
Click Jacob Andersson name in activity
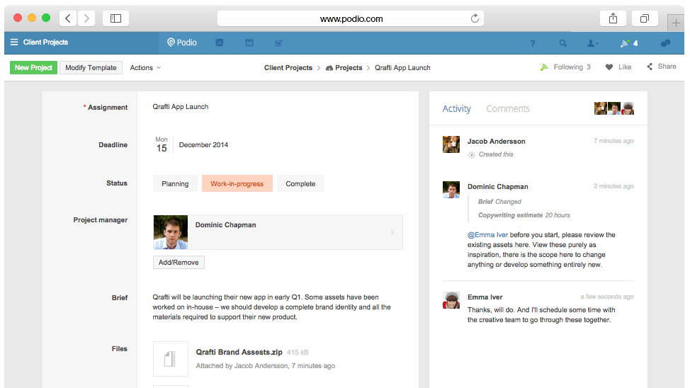click(497, 141)
